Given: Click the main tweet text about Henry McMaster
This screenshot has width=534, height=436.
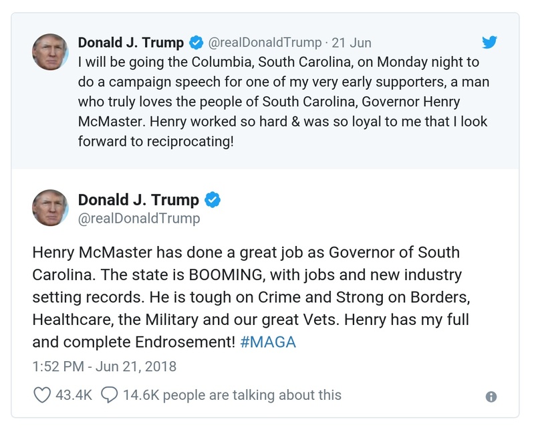Looking at the screenshot, I should click(247, 298).
